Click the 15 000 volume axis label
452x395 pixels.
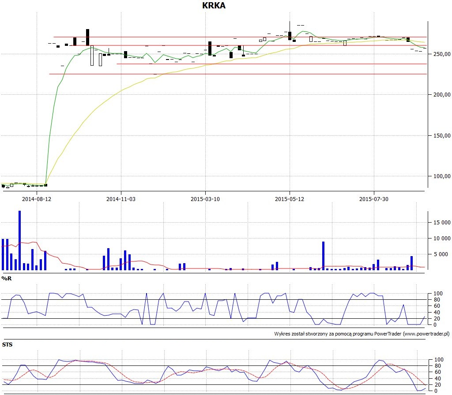pos(442,223)
